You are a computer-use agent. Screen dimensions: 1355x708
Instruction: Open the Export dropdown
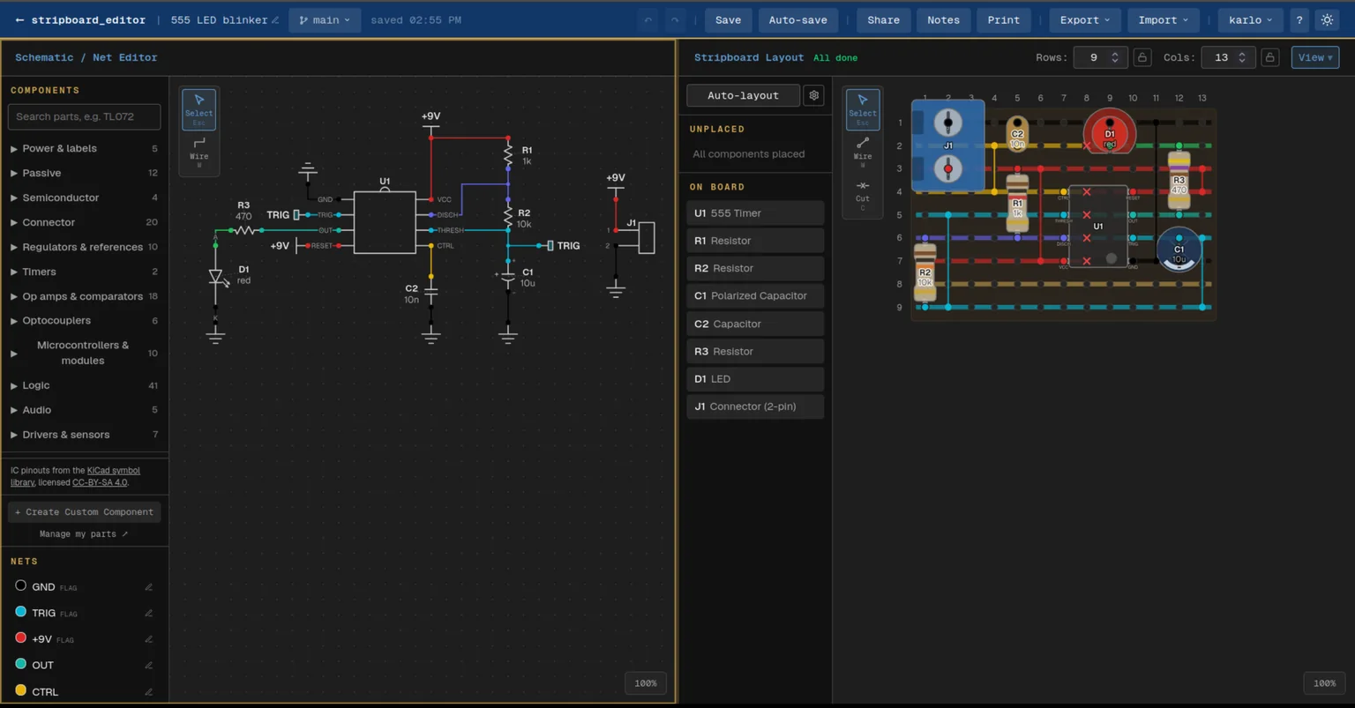[x=1085, y=20]
